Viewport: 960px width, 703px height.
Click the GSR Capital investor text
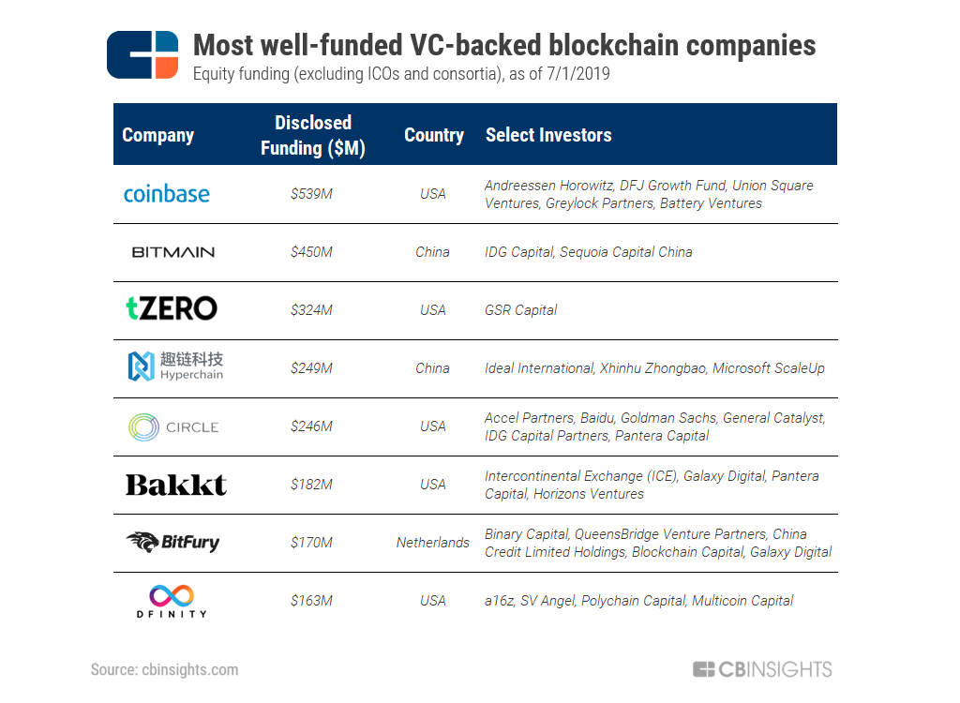pyautogui.click(x=520, y=310)
